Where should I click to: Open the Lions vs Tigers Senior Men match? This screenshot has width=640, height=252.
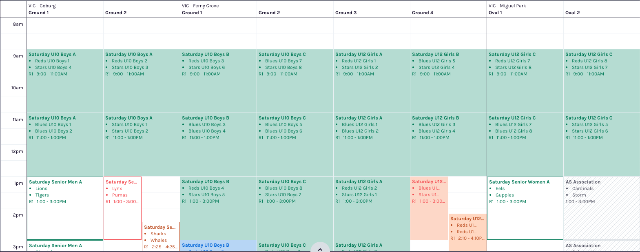65,208
